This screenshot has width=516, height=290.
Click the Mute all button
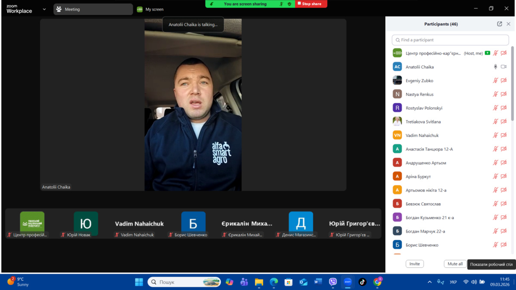pos(455,264)
